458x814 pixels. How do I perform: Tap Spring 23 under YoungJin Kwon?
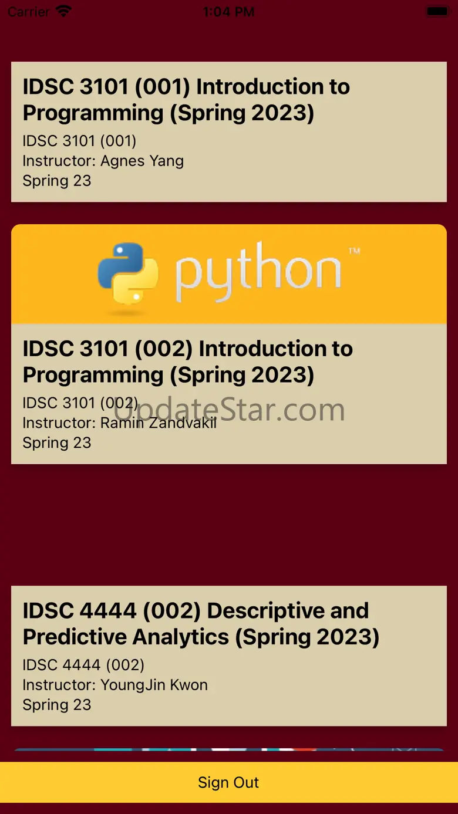[57, 705]
